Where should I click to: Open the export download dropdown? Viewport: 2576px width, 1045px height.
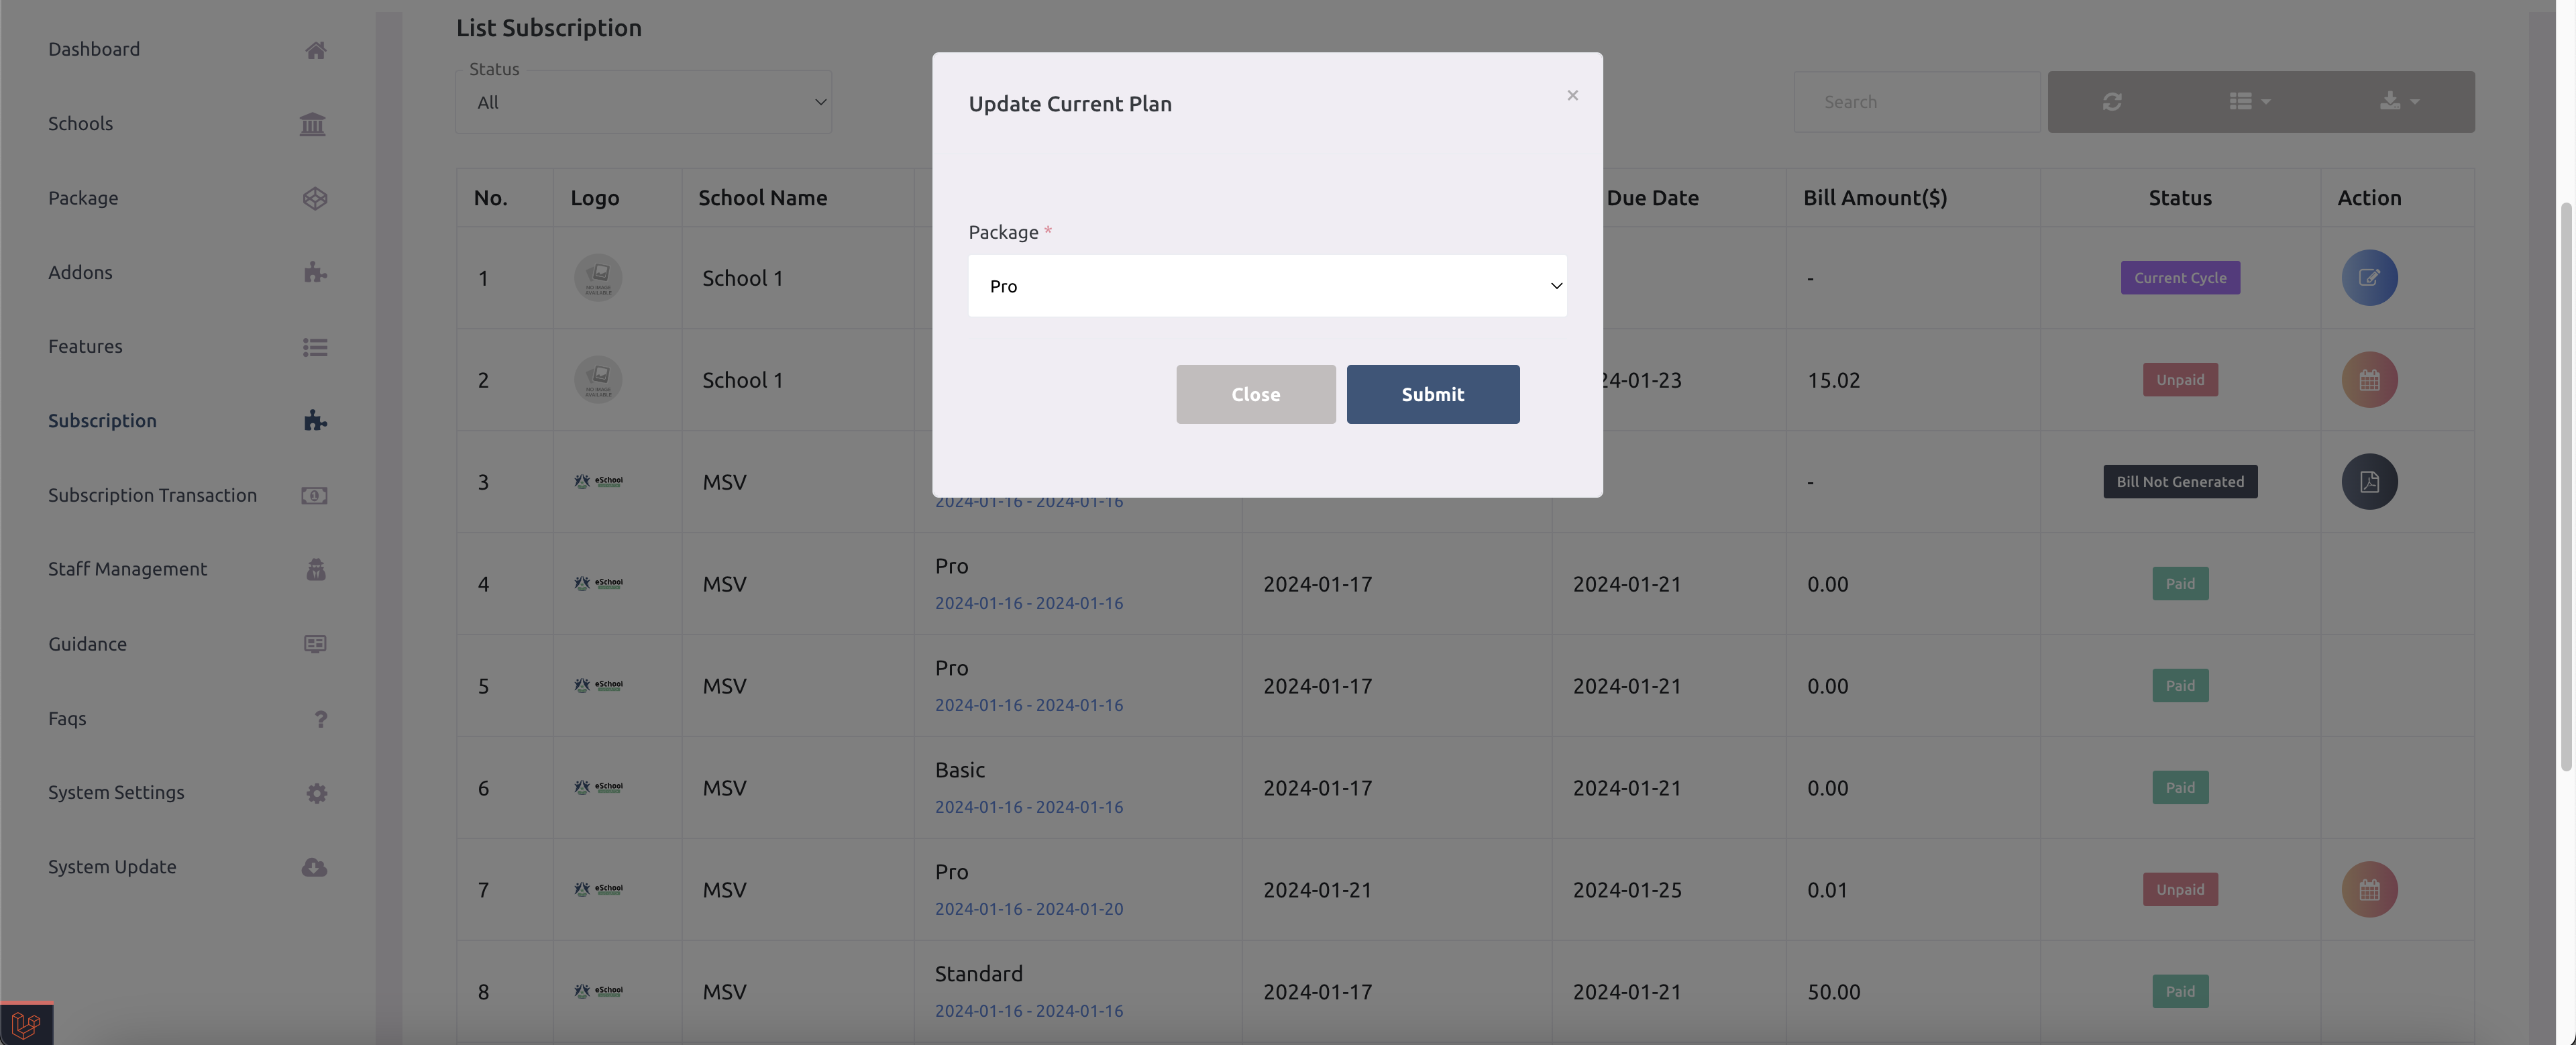[2398, 101]
